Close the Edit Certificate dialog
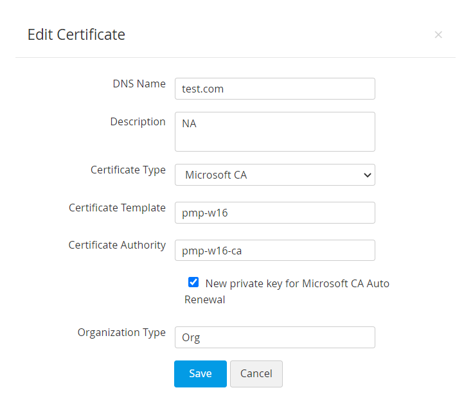Screen dimensions: 473x417 click(438, 35)
